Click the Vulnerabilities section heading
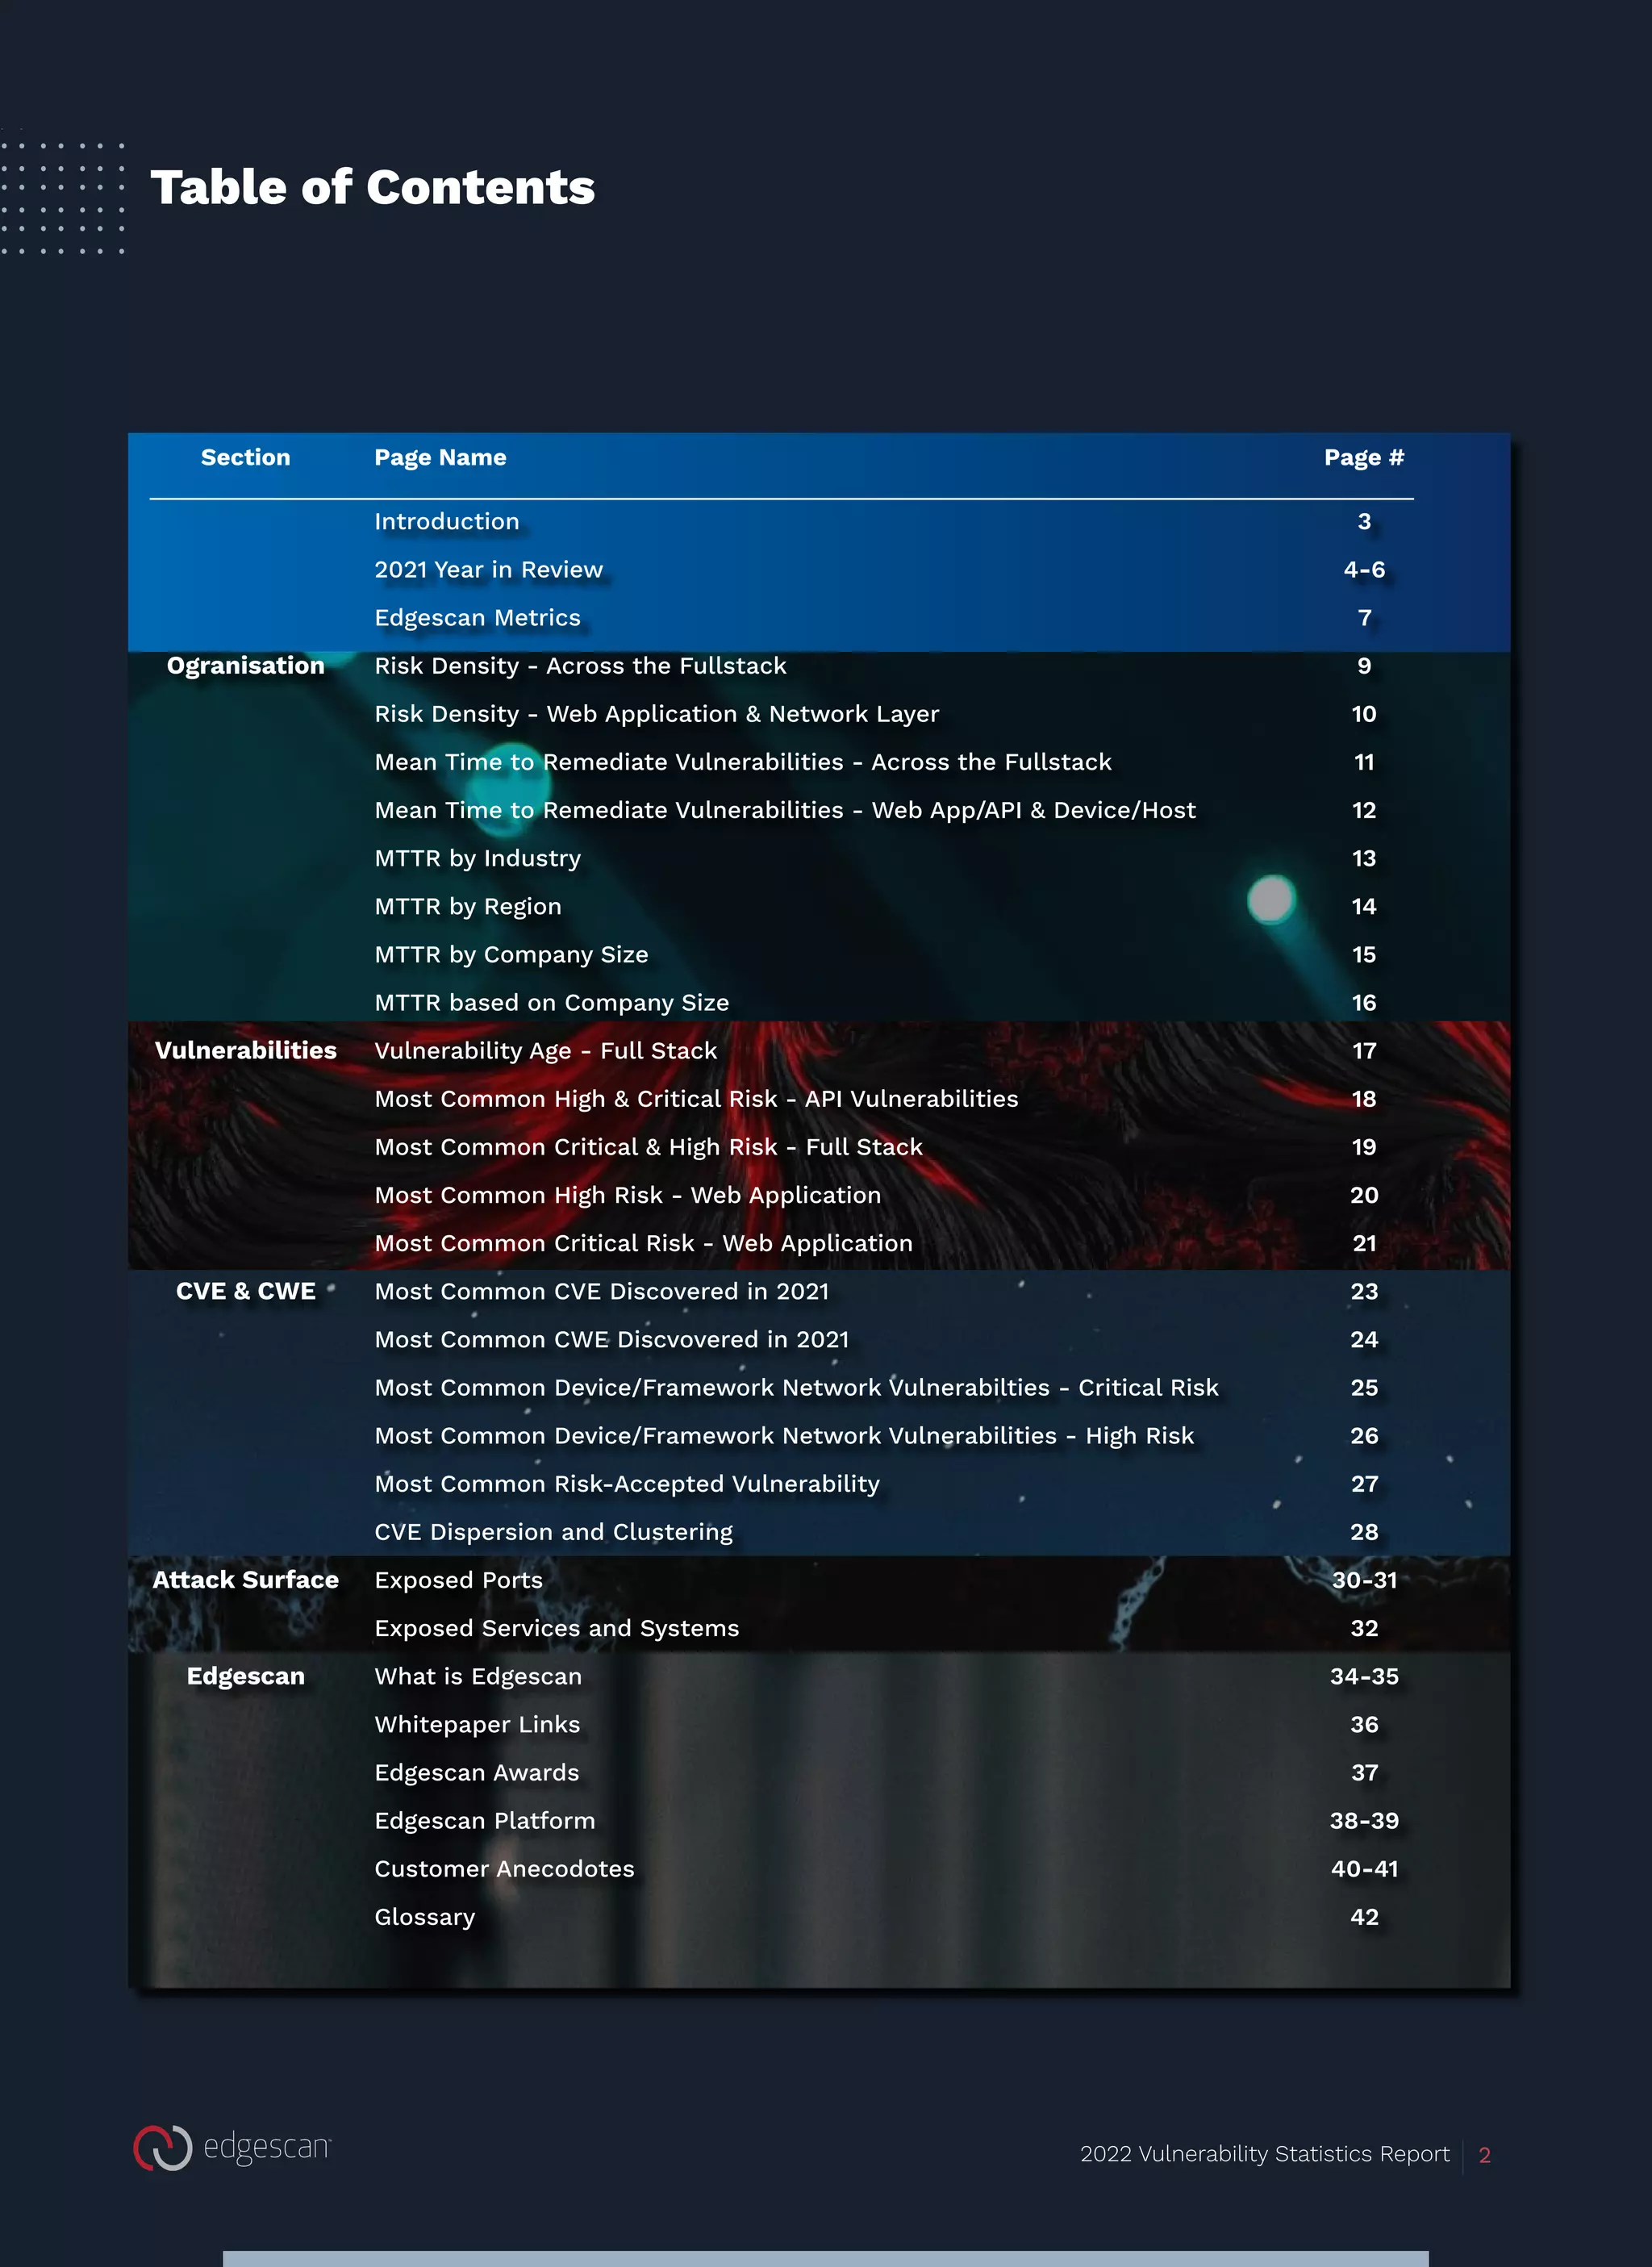Screen dimensions: 1652x2267 coord(245,1050)
